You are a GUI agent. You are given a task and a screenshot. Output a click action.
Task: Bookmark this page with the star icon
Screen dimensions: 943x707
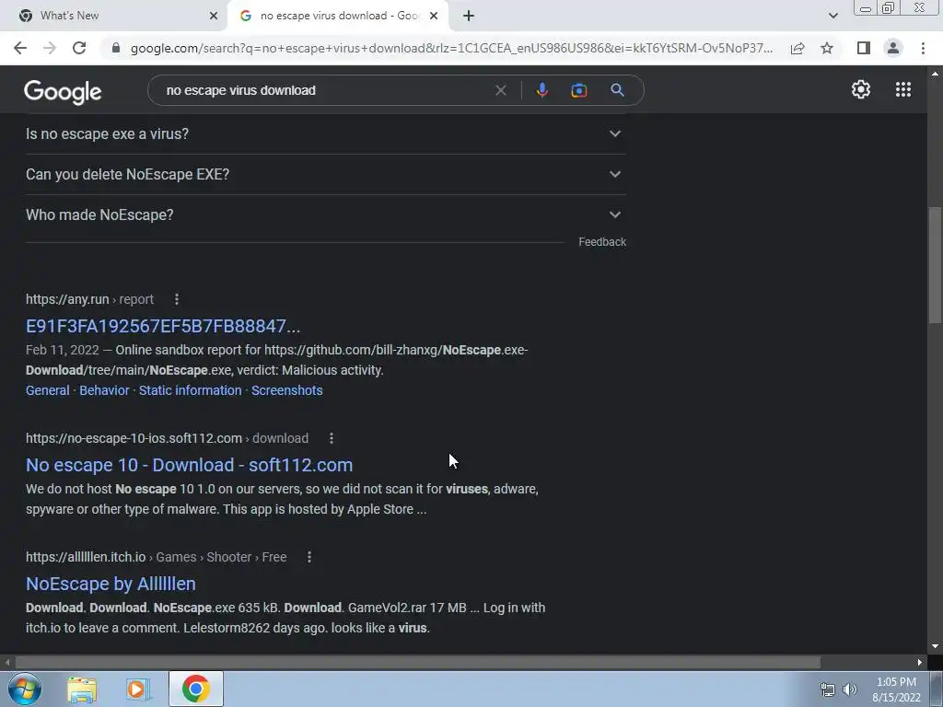tap(827, 48)
